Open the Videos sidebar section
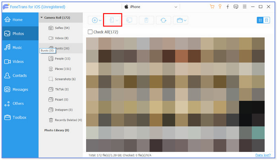The width and height of the screenshot is (277, 160). (20, 61)
